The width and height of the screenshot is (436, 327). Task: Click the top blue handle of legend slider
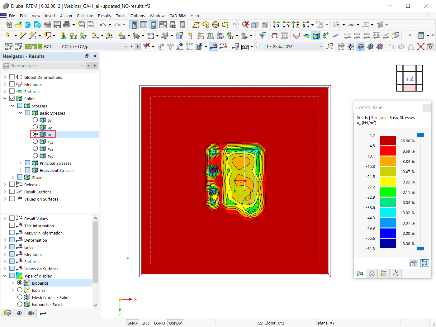[x=420, y=135]
